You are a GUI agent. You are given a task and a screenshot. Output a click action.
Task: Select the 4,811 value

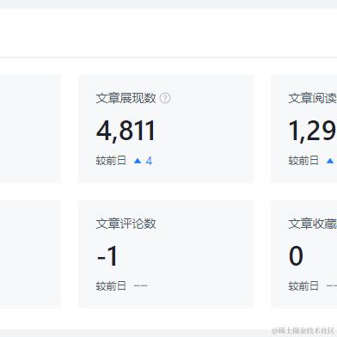(x=126, y=131)
